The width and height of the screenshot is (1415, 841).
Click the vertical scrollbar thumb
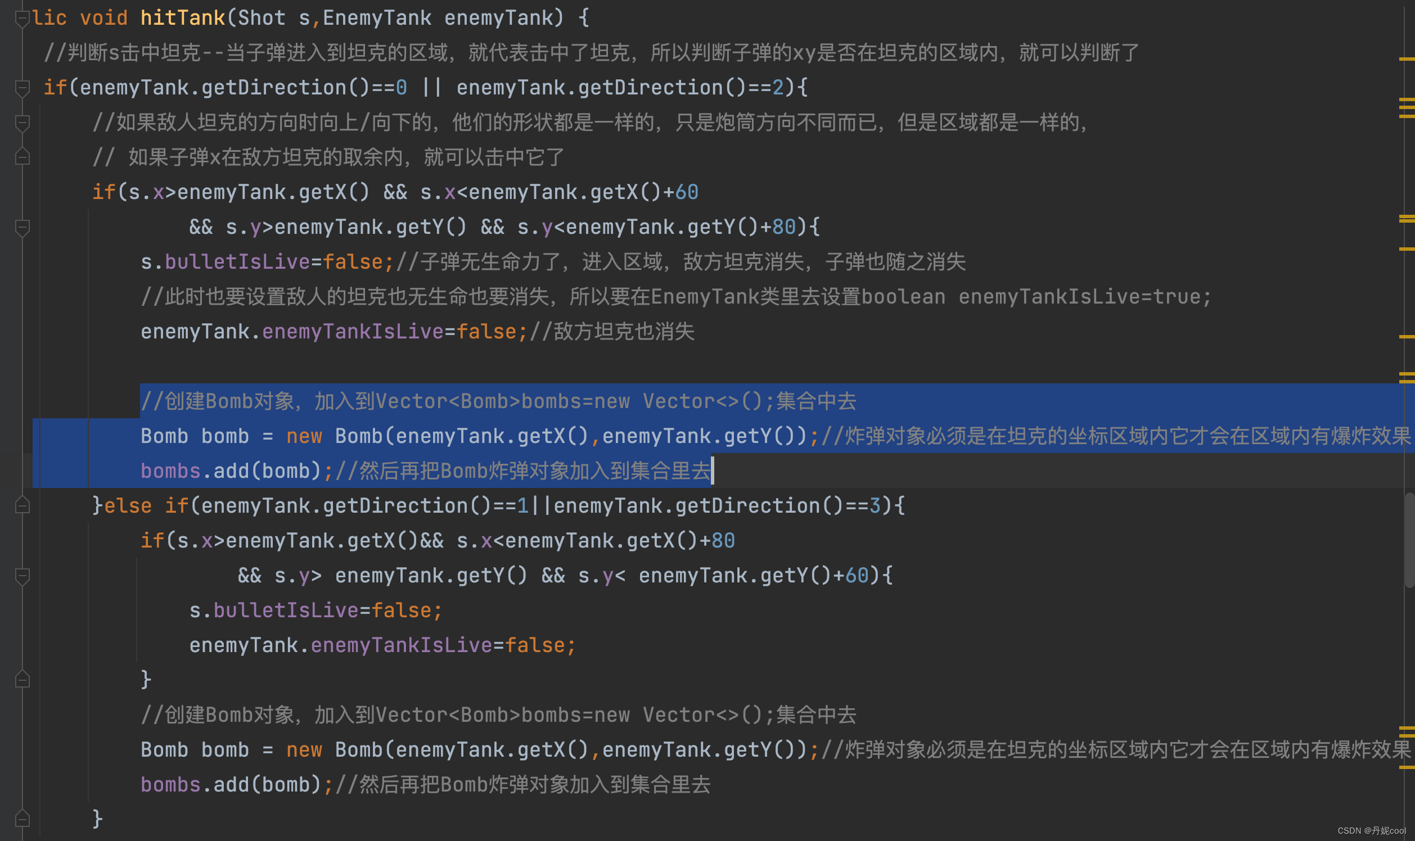pyautogui.click(x=1409, y=540)
